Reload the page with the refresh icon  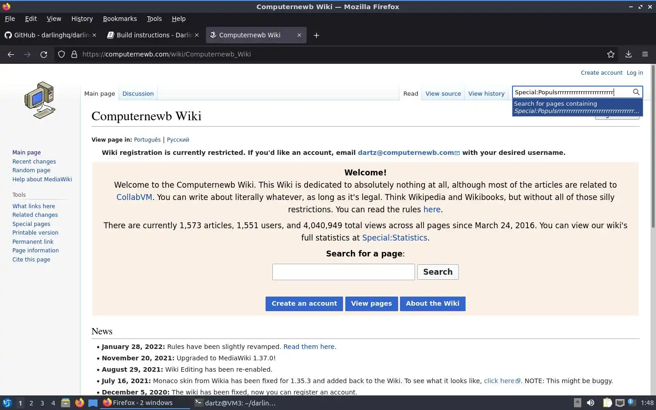(x=44, y=54)
